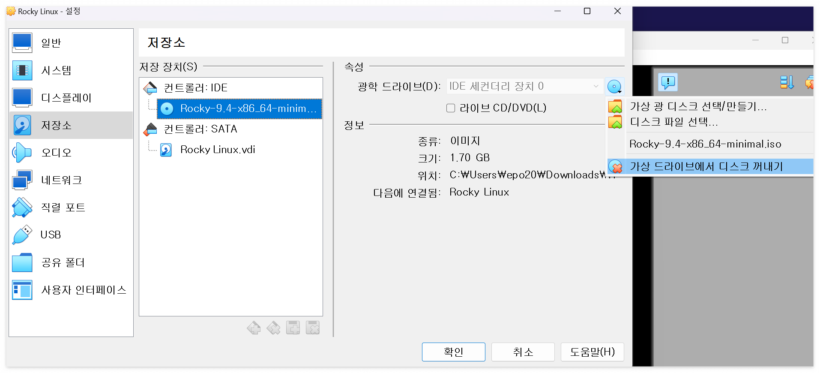Click the 크기 value 1.70 GB
The height and width of the screenshot is (373, 820).
(x=470, y=158)
